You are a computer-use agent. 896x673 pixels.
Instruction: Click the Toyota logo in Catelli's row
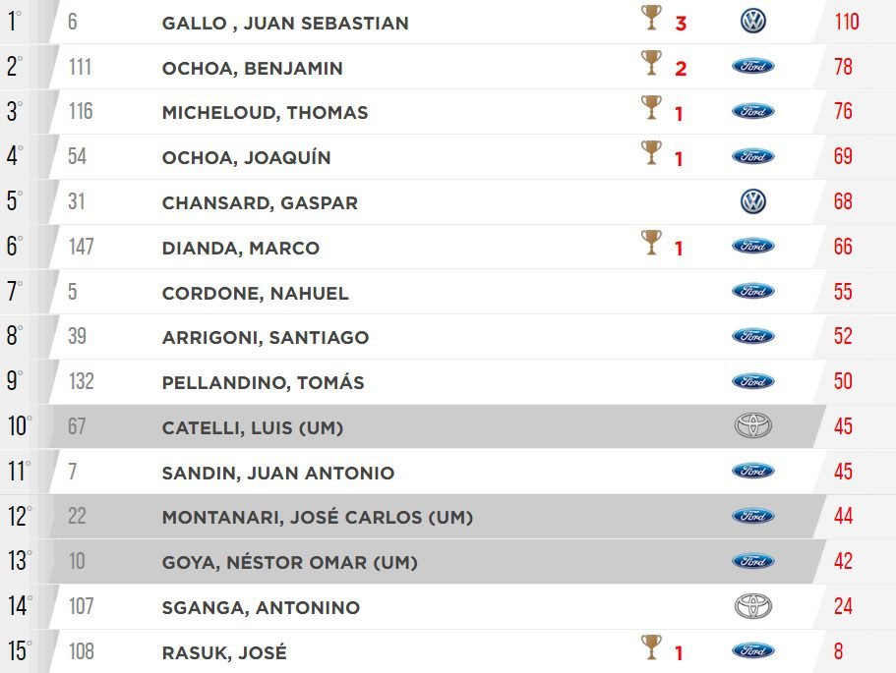[x=752, y=426]
